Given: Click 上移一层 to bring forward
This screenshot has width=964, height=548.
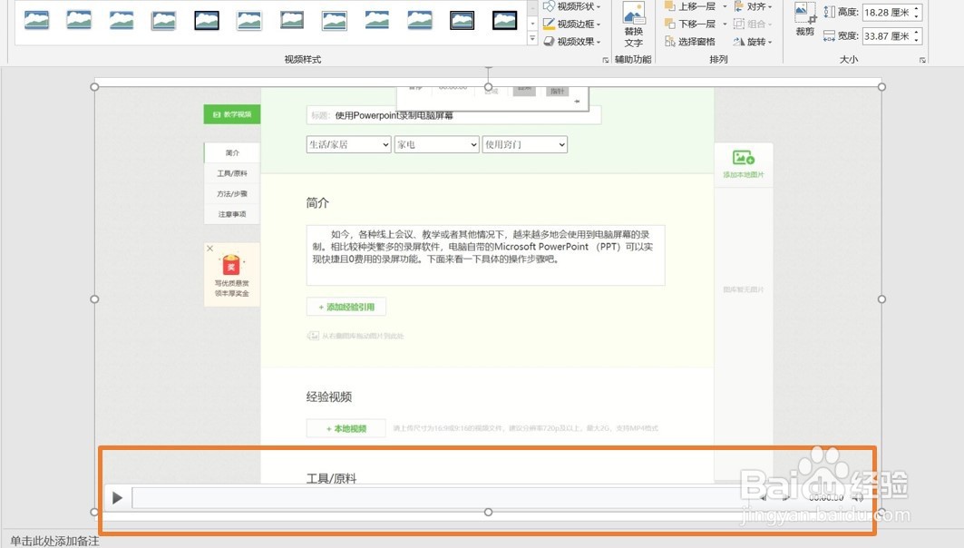Looking at the screenshot, I should point(690,6).
